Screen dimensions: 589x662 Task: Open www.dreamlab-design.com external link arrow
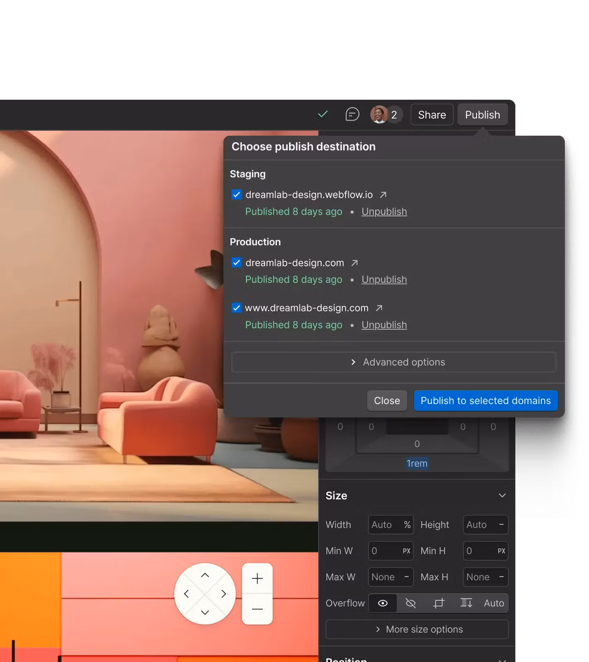(x=379, y=308)
